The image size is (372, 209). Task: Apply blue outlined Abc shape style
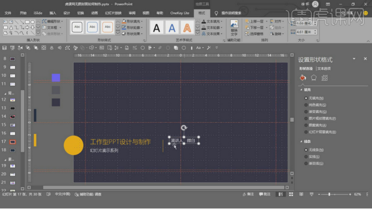92,27
